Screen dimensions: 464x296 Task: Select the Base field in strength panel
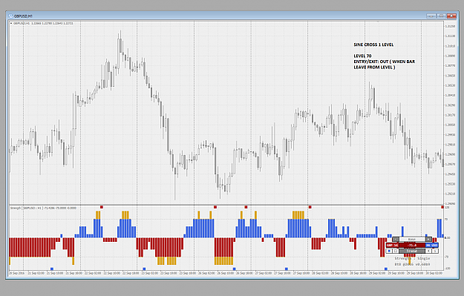(412, 239)
